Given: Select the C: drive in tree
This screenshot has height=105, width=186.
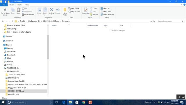Looking at the screenshot, I should 13,68.
